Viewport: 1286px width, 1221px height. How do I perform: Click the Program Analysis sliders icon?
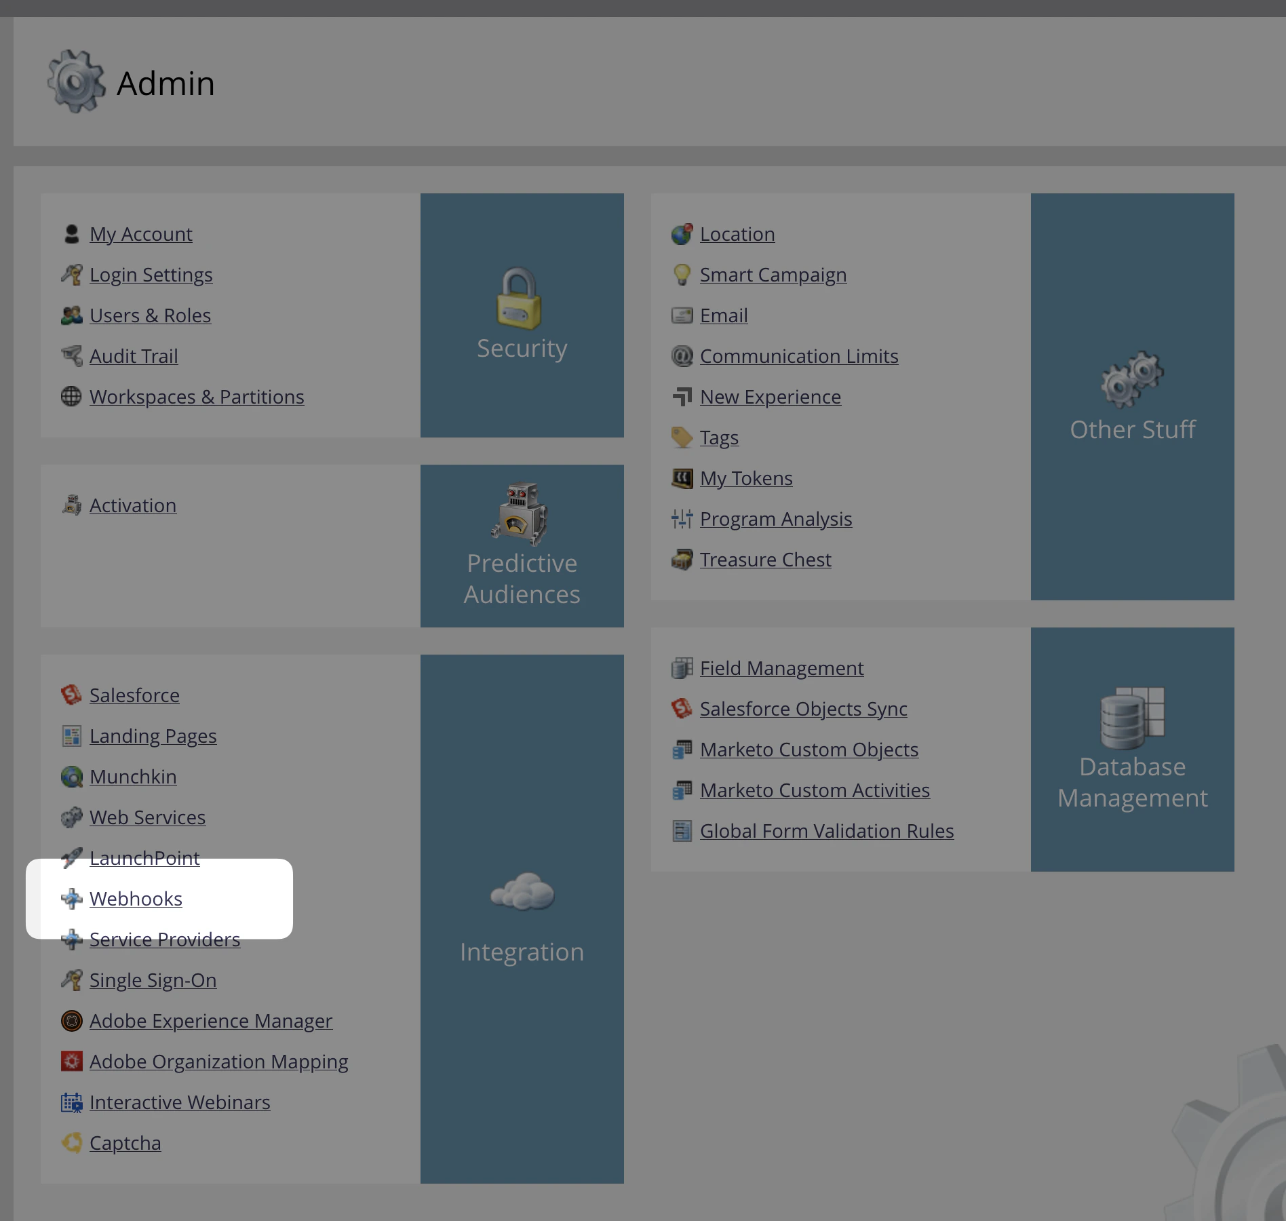pos(682,519)
